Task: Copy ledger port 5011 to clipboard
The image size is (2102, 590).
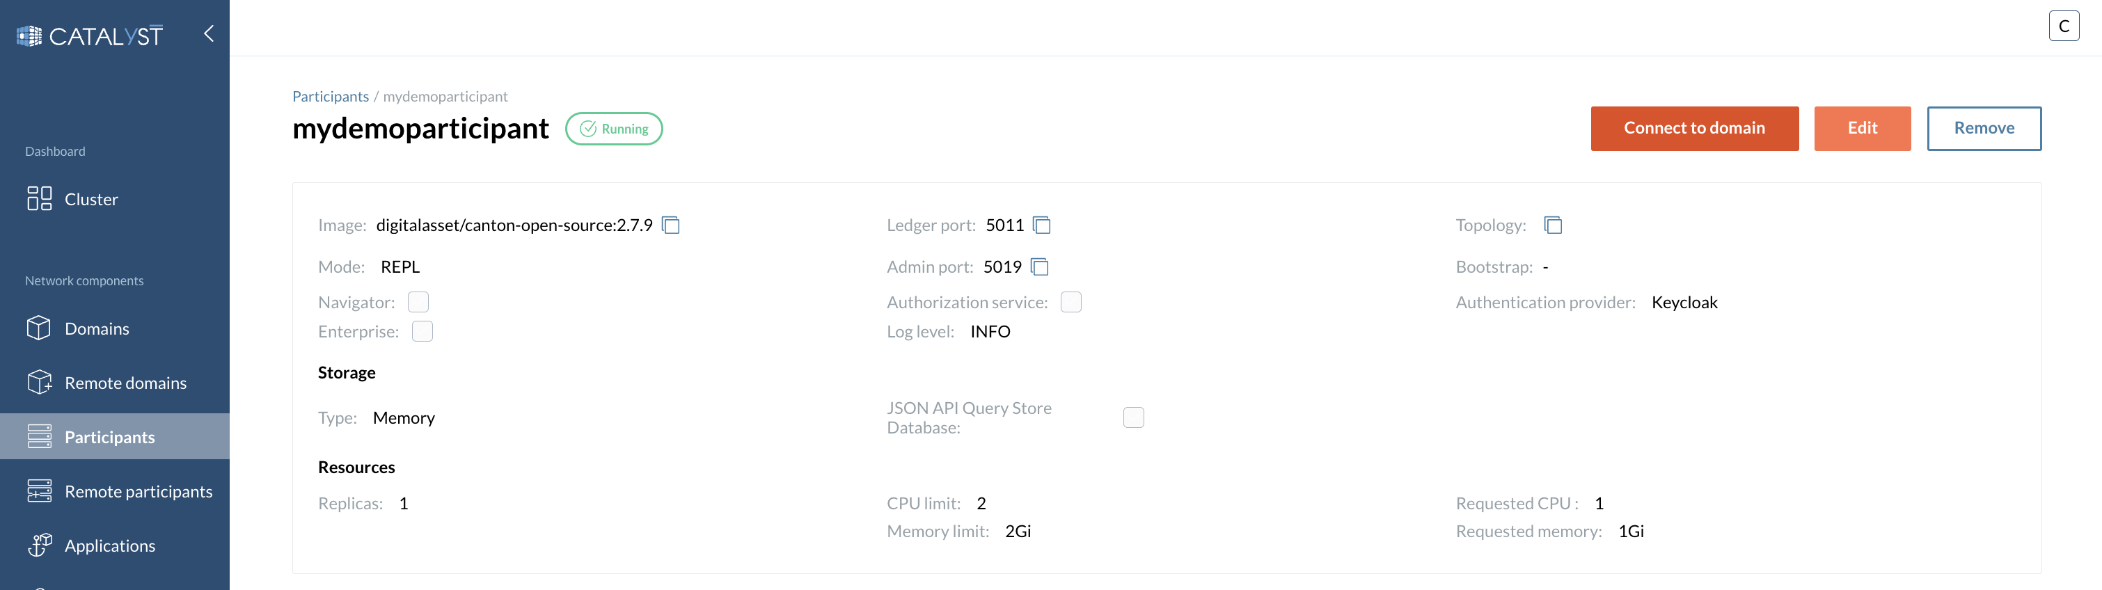Action: (1042, 225)
